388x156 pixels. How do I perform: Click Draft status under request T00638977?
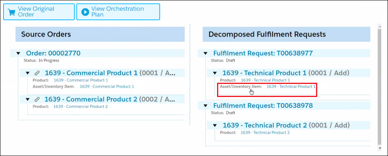tap(231, 60)
